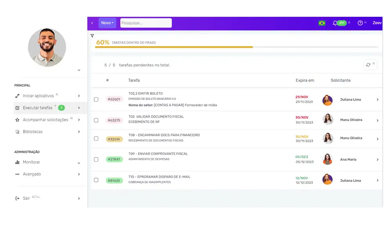Tick the checkbox for task #81425
Viewport: 392px width, 237px height.
coord(96,180)
